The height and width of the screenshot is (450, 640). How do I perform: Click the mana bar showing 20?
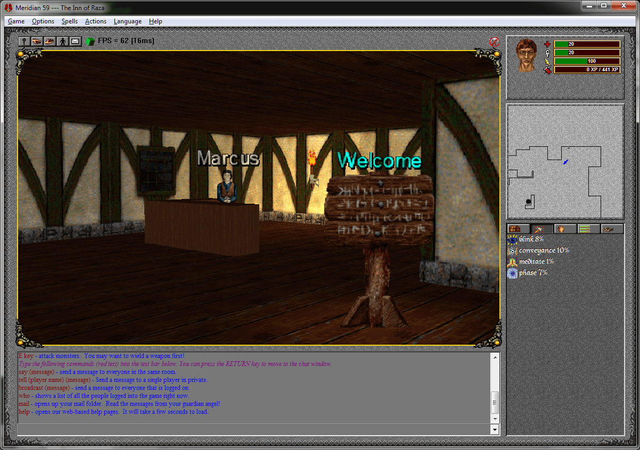click(x=587, y=53)
